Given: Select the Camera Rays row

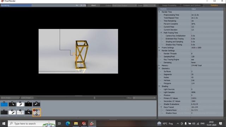Looking at the screenshot, I should pos(191,110).
